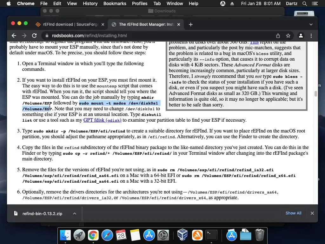This screenshot has height=244, width=325.
Task: Open downloaded refind-bin-0.13.2.zip file
Action: (42, 213)
